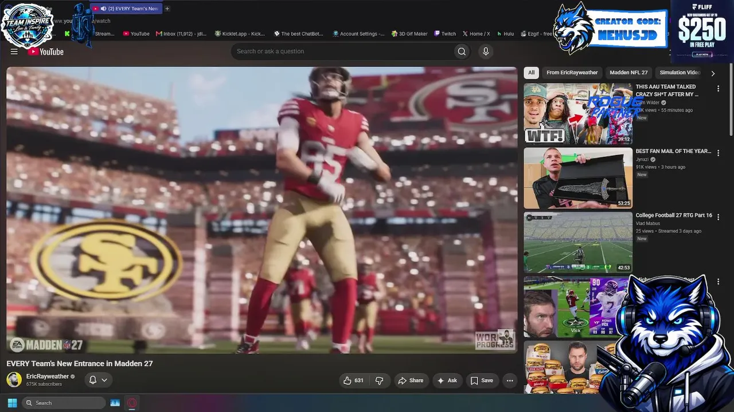
Task: Open College Football 27 RTG thumbnail
Action: 578,243
